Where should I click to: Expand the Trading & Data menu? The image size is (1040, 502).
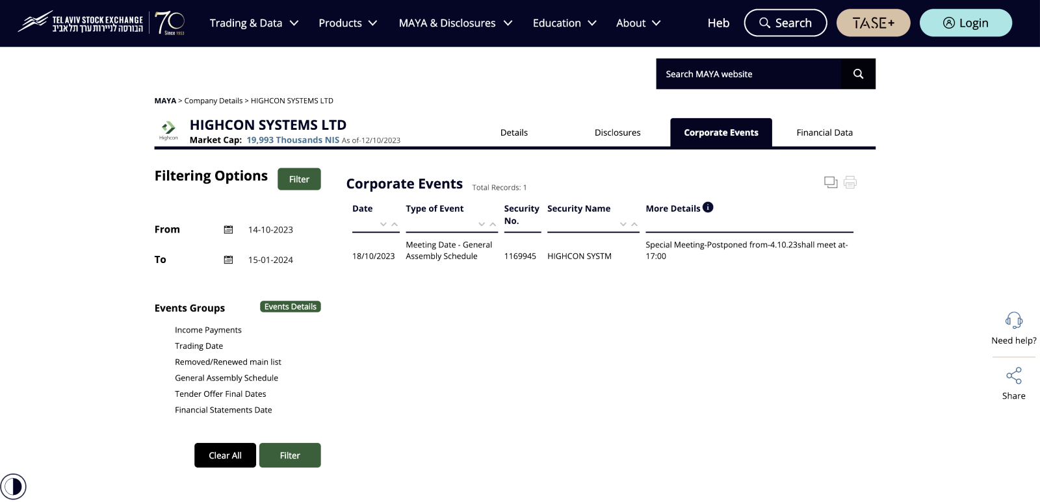pyautogui.click(x=253, y=23)
